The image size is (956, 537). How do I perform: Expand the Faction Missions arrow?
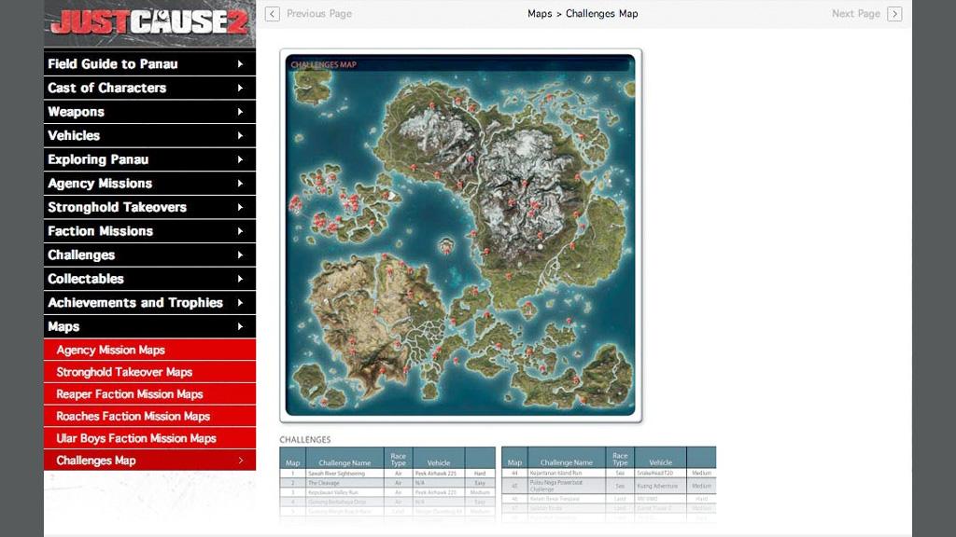240,231
